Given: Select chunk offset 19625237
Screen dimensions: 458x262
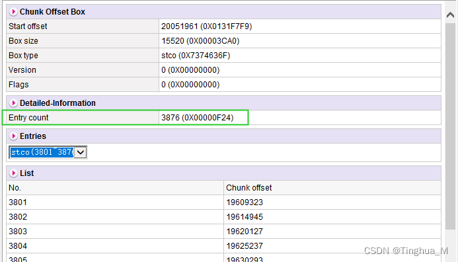Looking at the screenshot, I should [x=245, y=246].
